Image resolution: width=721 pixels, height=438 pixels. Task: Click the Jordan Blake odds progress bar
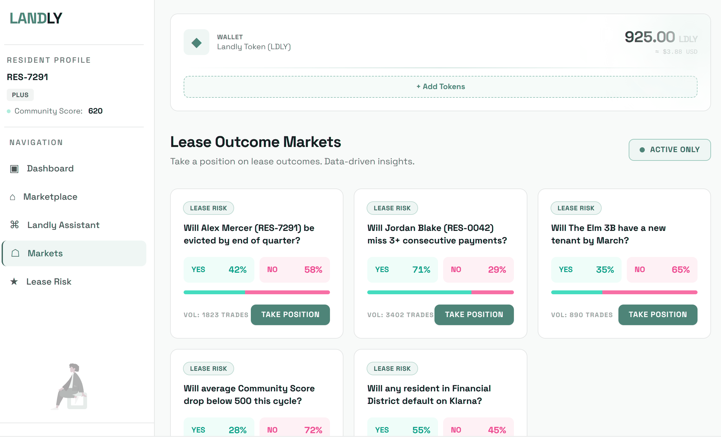(440, 292)
